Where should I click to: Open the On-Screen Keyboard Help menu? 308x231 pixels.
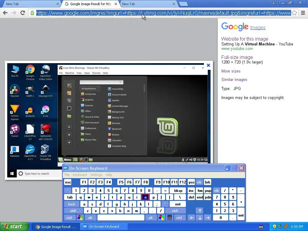tap(109, 175)
